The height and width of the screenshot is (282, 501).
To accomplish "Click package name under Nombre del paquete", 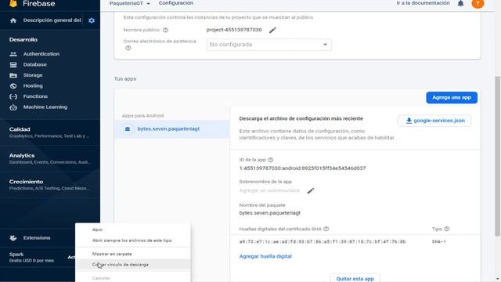I will click(x=269, y=213).
